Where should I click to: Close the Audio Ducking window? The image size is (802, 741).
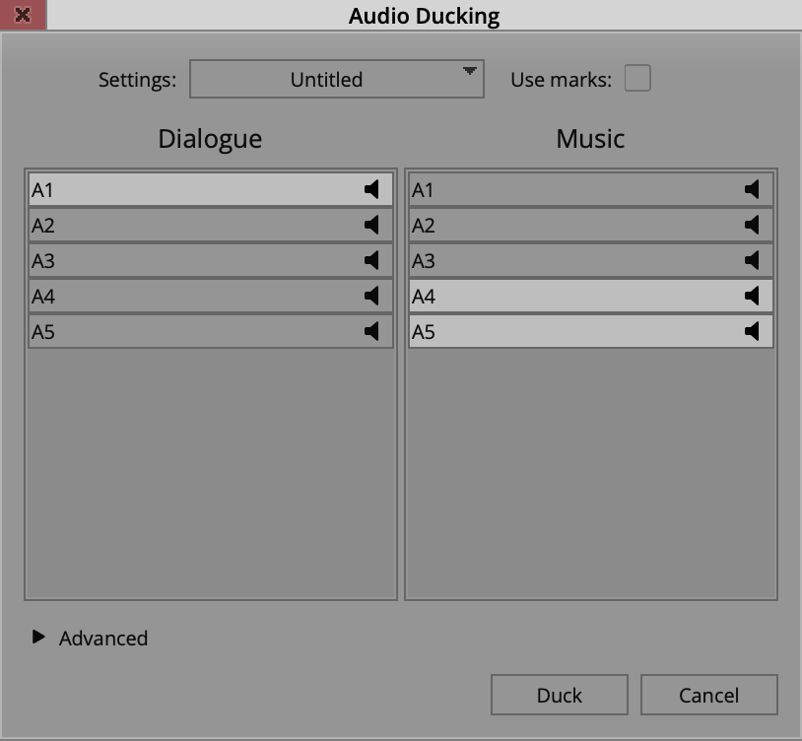[23, 15]
